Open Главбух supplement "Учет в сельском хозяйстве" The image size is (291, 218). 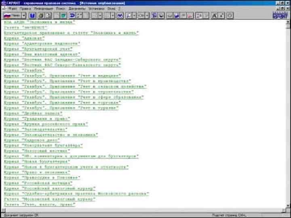(75, 86)
